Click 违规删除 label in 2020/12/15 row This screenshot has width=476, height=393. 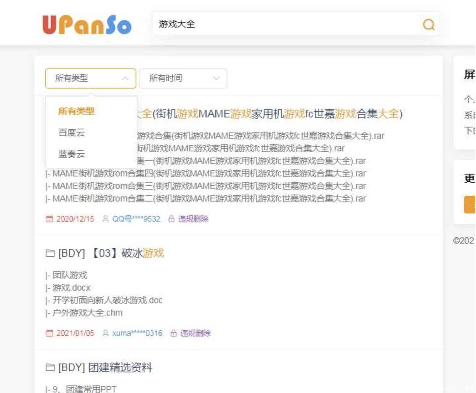(x=193, y=219)
